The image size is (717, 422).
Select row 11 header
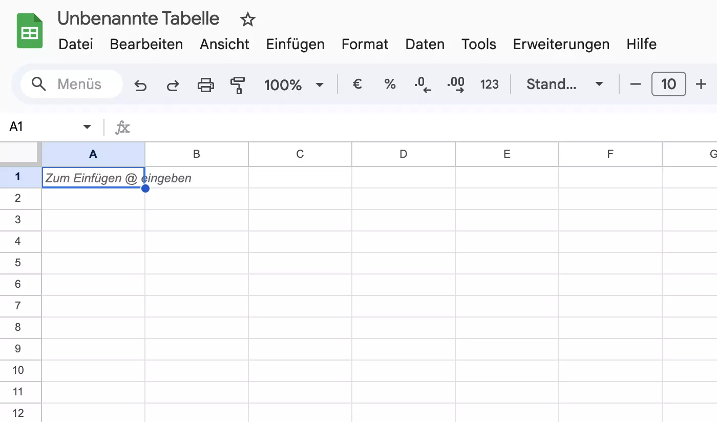tap(20, 392)
